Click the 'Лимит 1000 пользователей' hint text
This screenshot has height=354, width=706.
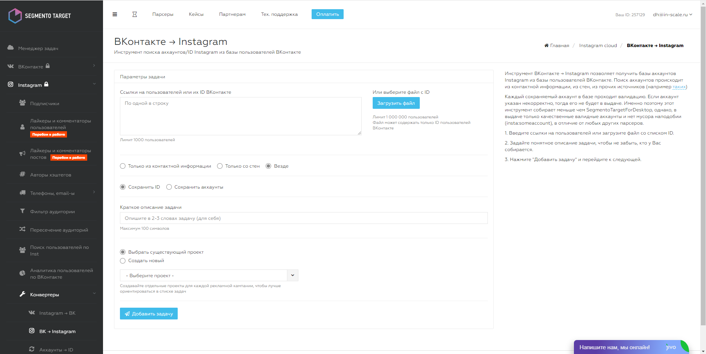coord(147,140)
